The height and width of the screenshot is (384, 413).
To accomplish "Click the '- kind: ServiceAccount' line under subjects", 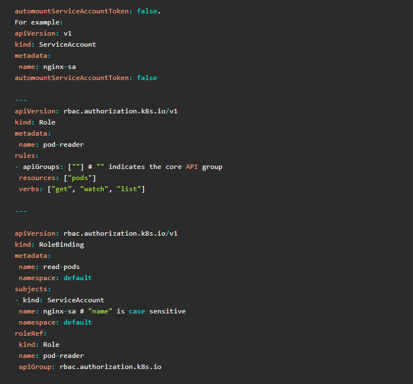I will tap(59, 300).
